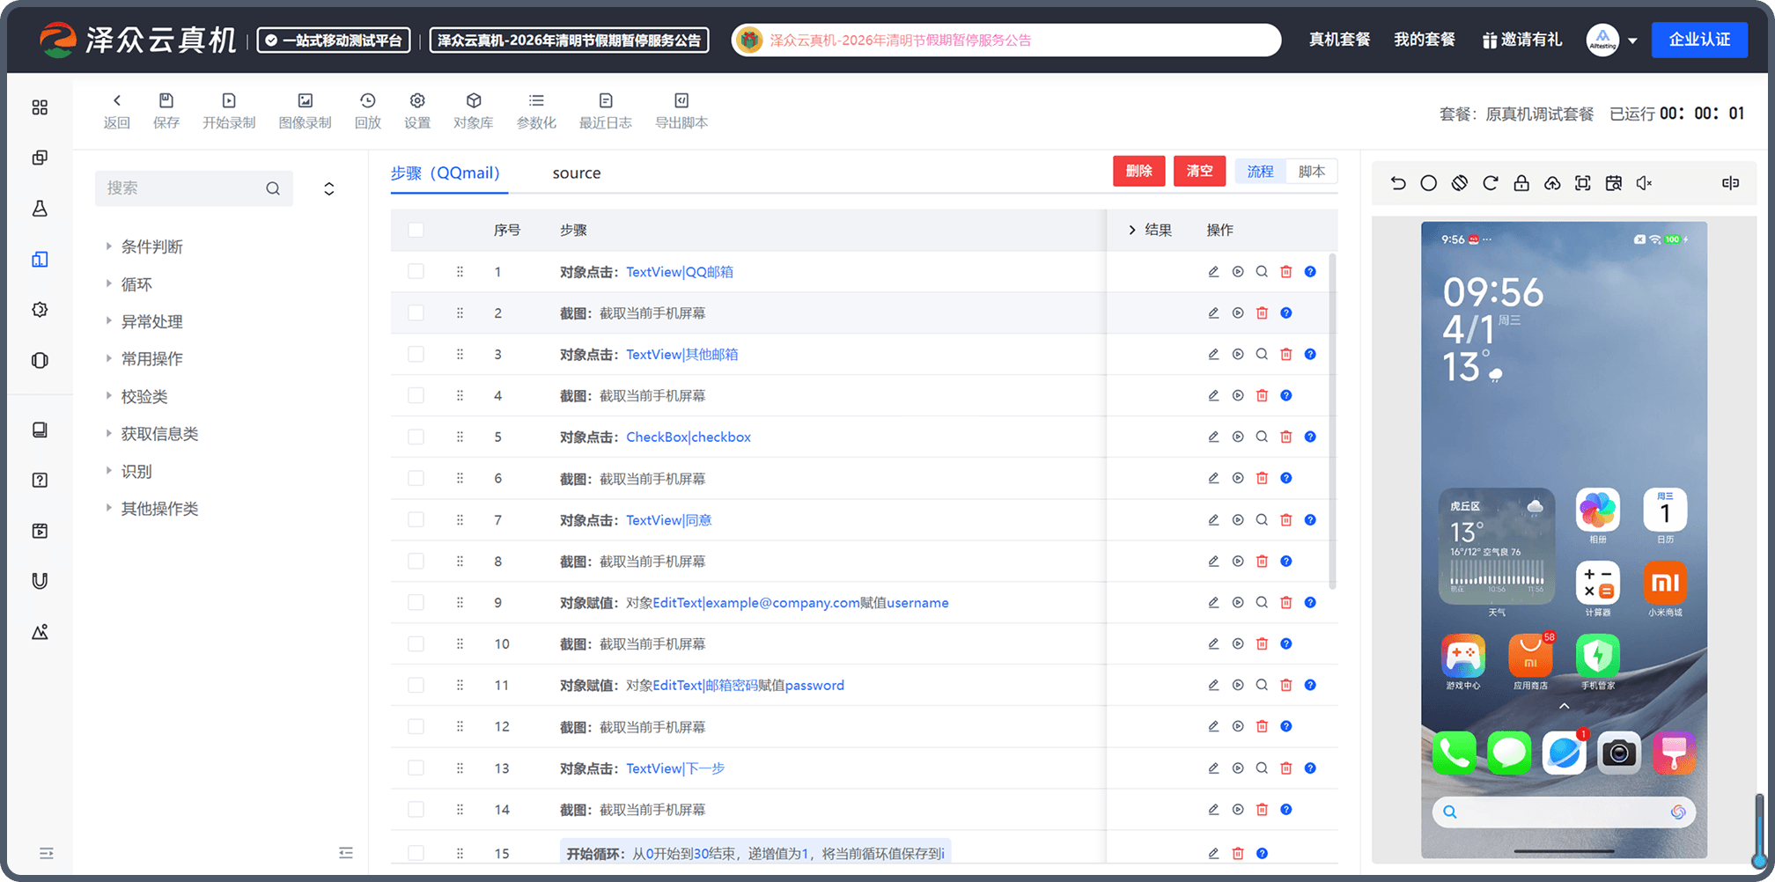Click the phone home circle control icon
Screen dimensions: 1775x882
[x=1429, y=183]
